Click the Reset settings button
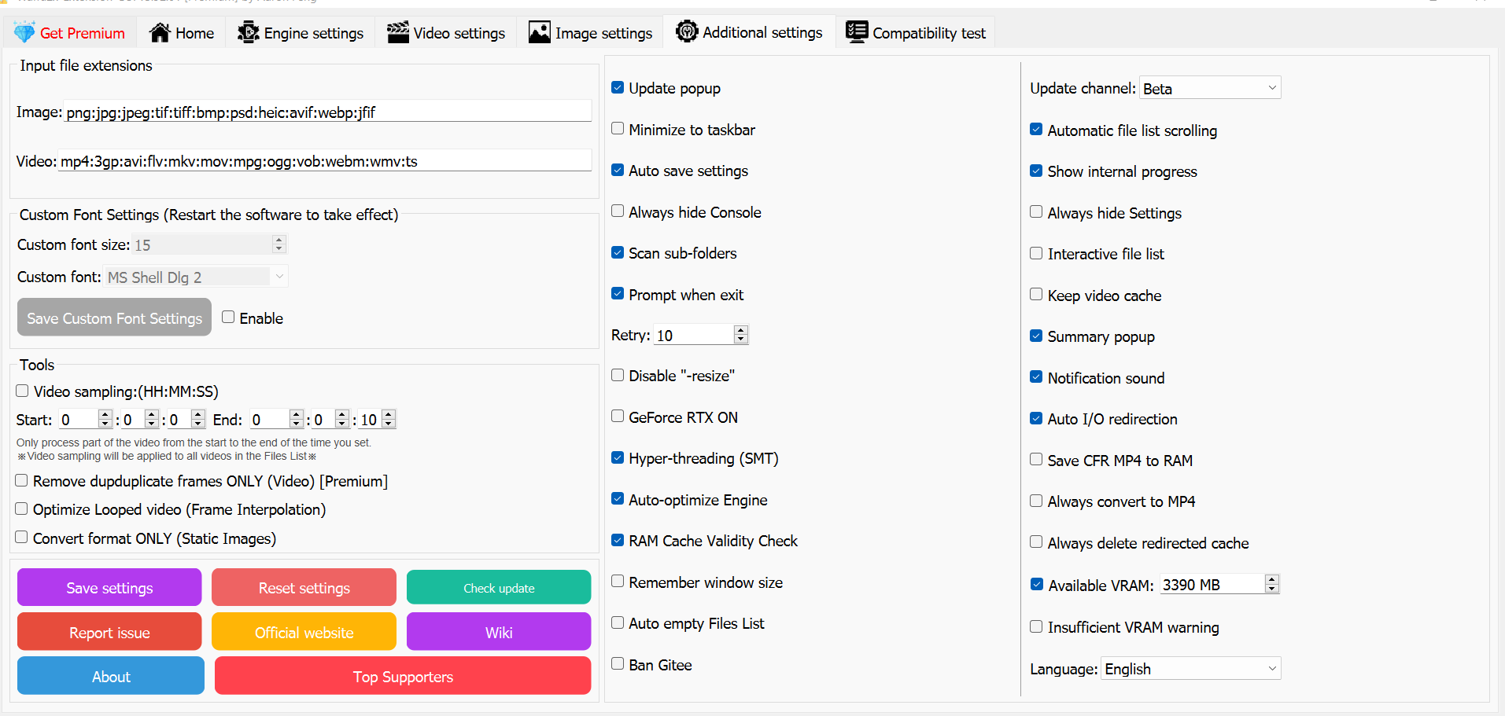Screen dimensions: 1505x716 tap(304, 588)
